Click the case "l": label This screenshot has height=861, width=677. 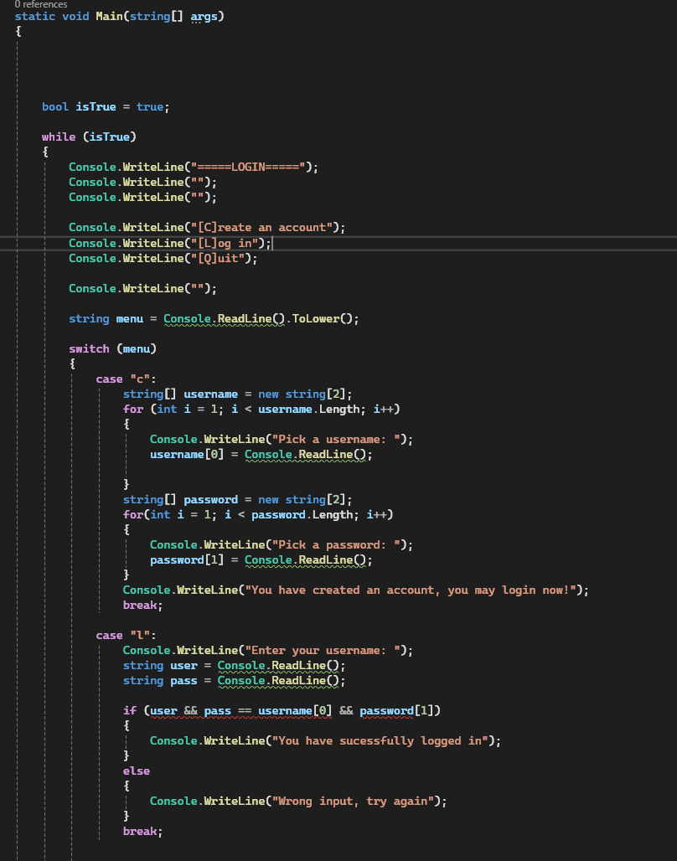[126, 636]
